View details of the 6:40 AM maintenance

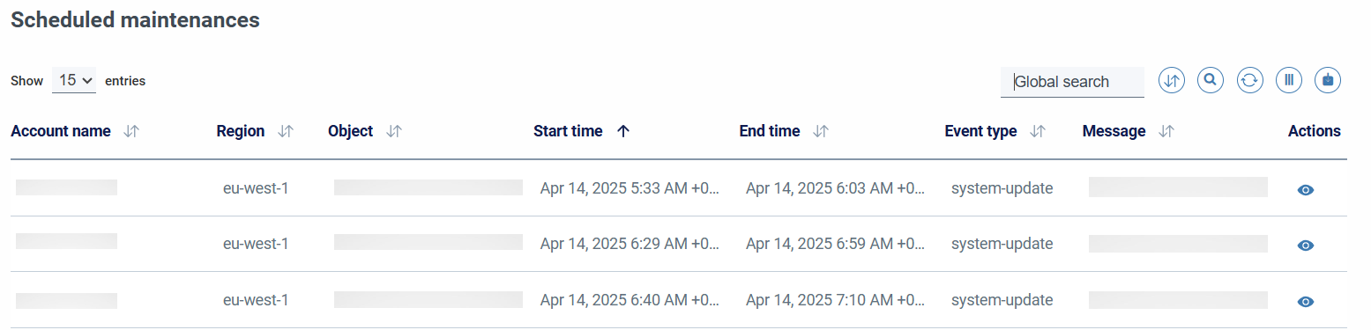click(1306, 302)
